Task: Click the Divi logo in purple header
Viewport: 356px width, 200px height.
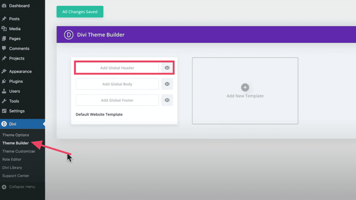Action: coord(68,35)
